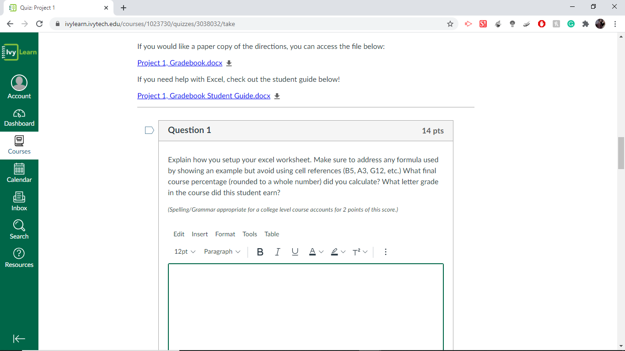Open the Project 1, Gradebook Student Guide.docx link
This screenshot has height=351, width=625.
click(204, 96)
